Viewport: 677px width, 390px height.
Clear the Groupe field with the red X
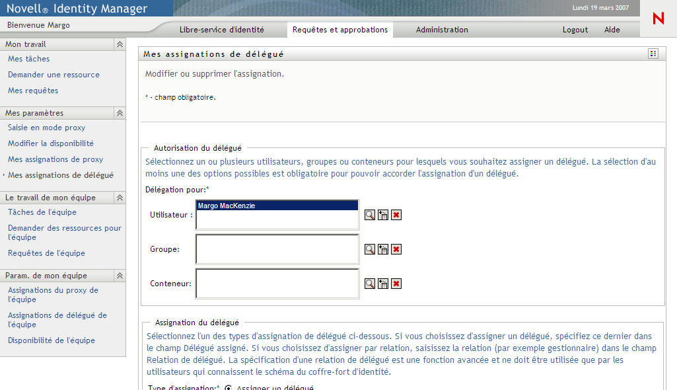point(396,249)
